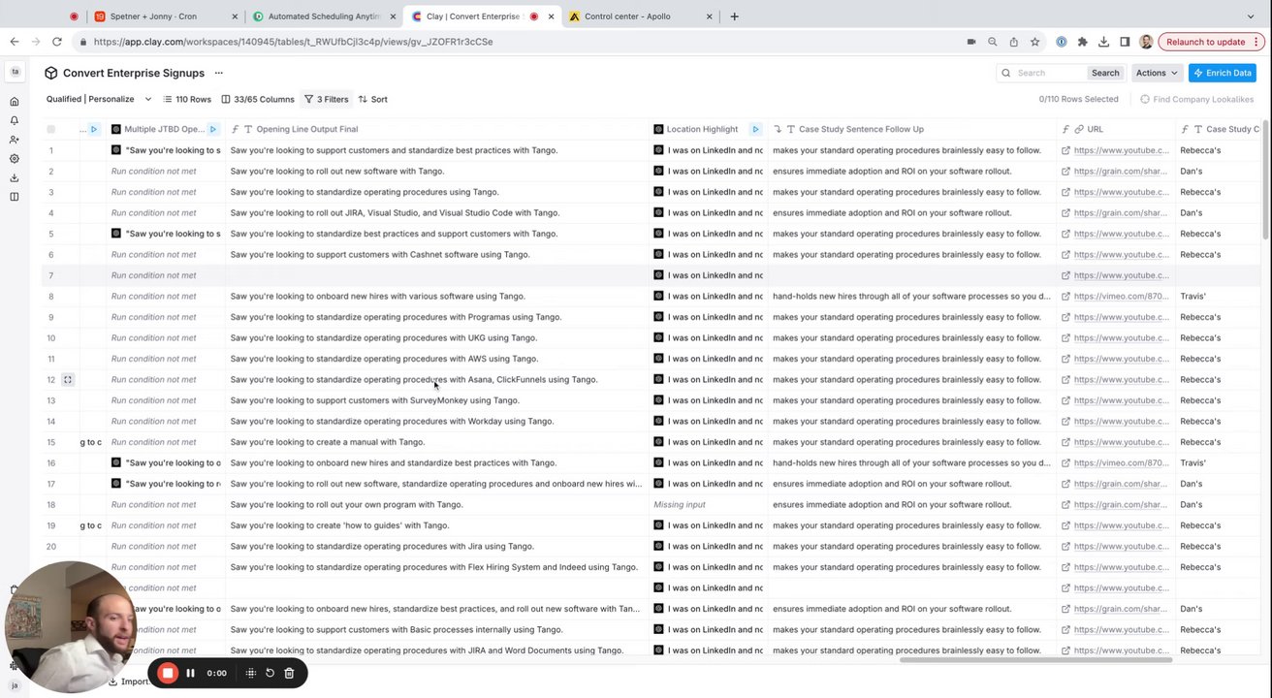Delete the recording with trash icon
Image resolution: width=1272 pixels, height=698 pixels.
click(x=289, y=673)
